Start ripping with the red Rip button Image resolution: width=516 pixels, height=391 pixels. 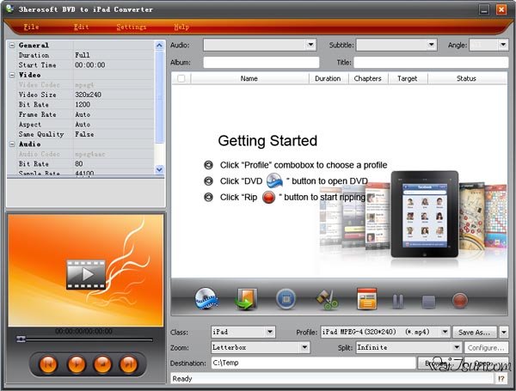coord(460,301)
